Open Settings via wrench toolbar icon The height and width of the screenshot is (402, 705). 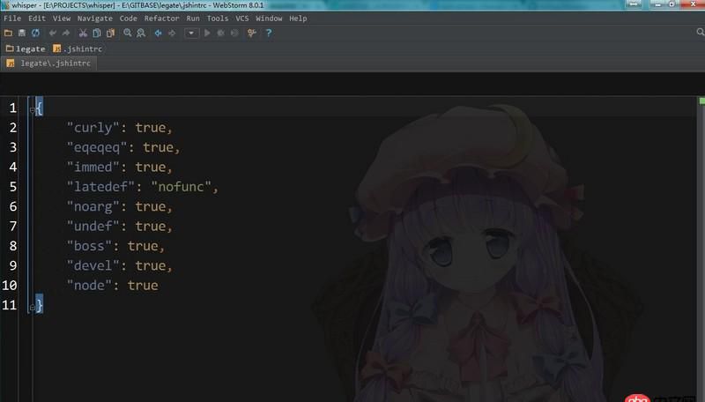click(252, 33)
